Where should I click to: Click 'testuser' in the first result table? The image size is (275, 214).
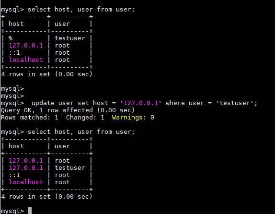70,38
